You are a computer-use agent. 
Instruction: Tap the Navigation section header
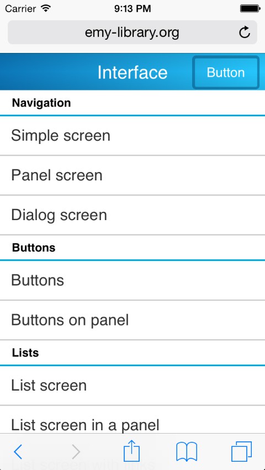(132, 103)
